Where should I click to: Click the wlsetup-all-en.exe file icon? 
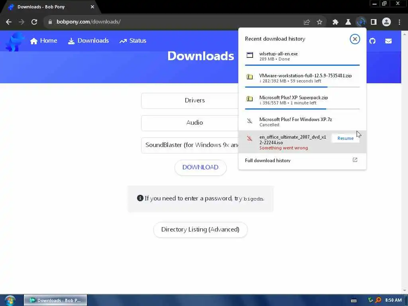(249, 55)
